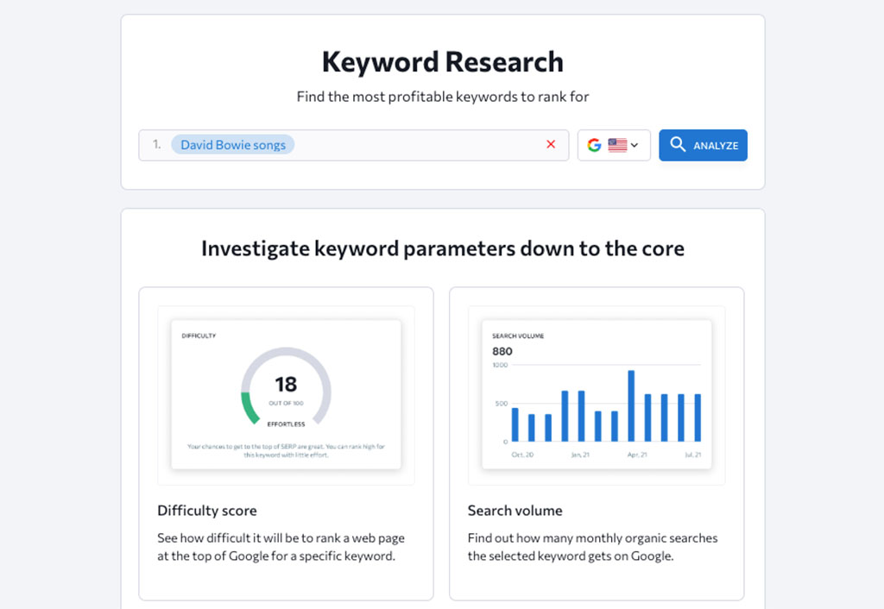Click the Keyword Research title
This screenshot has width=884, height=609.
(443, 62)
